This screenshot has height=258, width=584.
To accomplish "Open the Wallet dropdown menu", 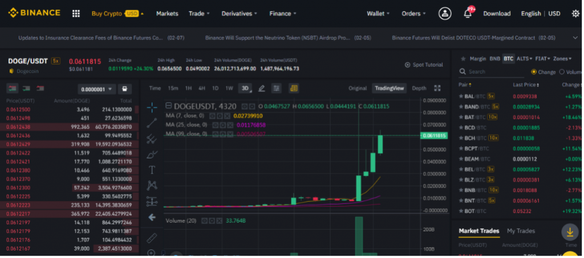I will pyautogui.click(x=379, y=14).
